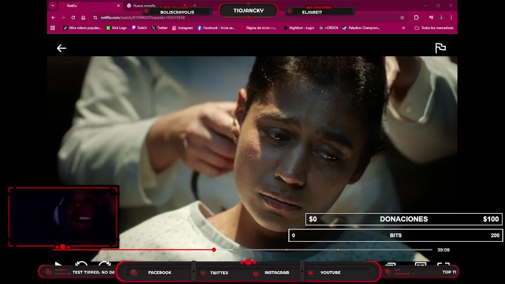Expand hidden bookmarks with double chevron
The image size is (505, 284).
[403, 28]
